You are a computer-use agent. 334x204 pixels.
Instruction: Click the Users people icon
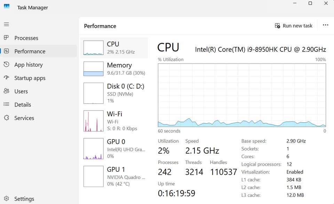click(6, 91)
